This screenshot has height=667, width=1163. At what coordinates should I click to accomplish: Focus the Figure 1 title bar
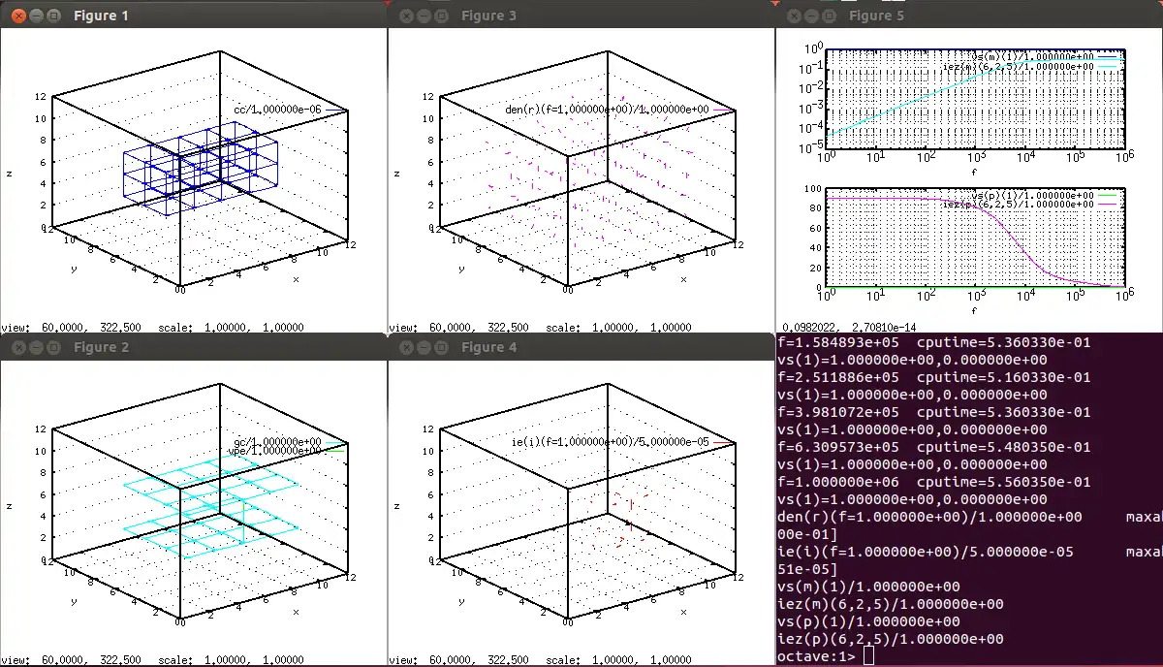(x=194, y=16)
